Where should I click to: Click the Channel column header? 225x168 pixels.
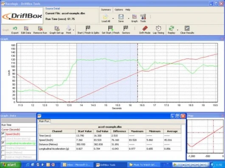coord(57,131)
